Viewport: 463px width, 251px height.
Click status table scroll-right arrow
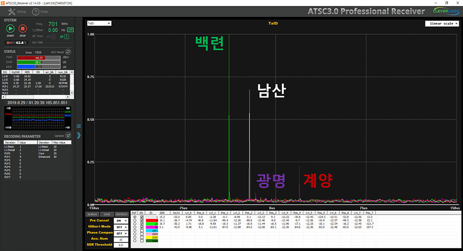click(68, 97)
